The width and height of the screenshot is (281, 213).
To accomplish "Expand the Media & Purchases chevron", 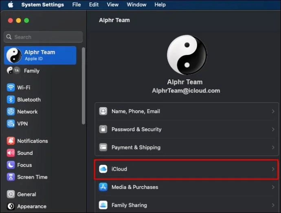I will [x=273, y=187].
